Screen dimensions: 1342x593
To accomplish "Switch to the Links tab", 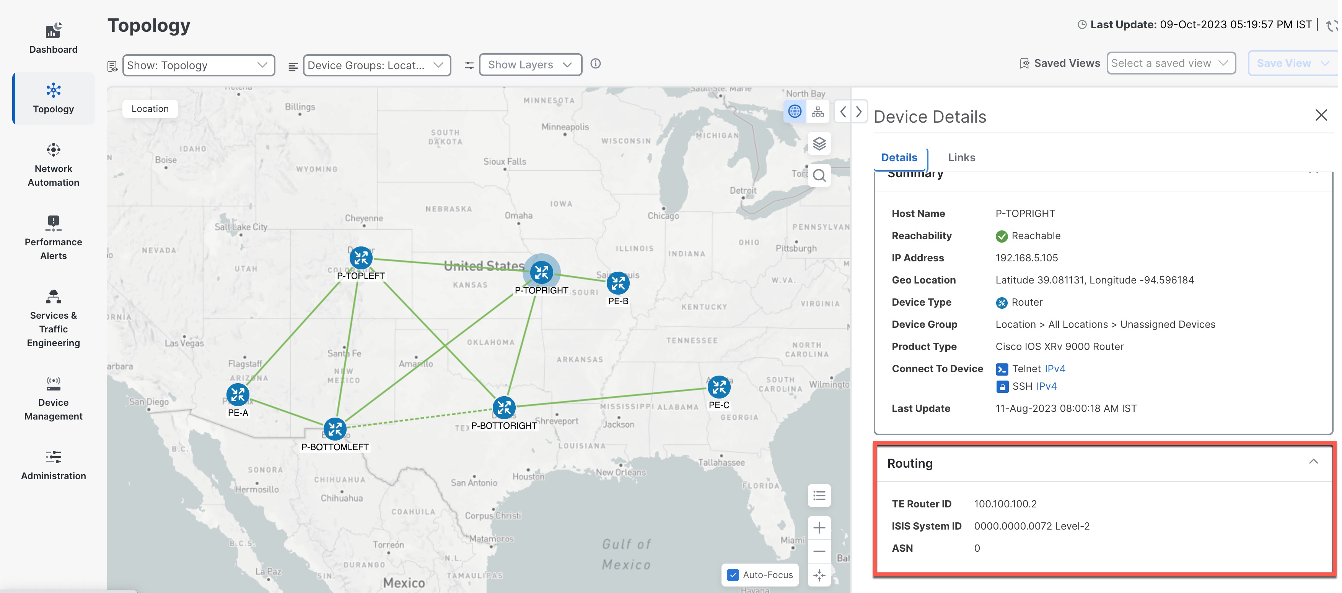I will click(x=961, y=157).
